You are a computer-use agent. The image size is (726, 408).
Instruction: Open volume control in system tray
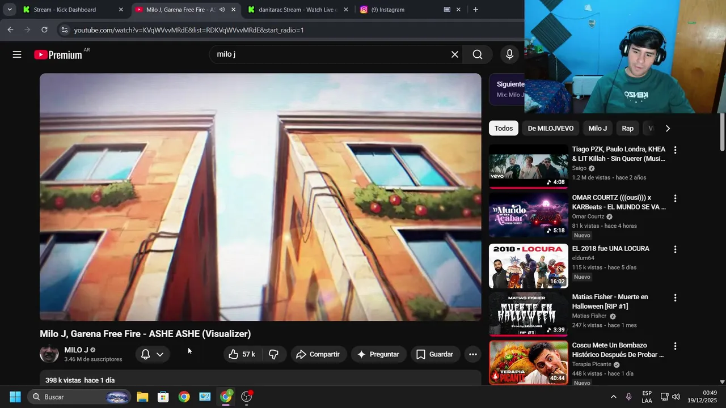click(x=676, y=397)
